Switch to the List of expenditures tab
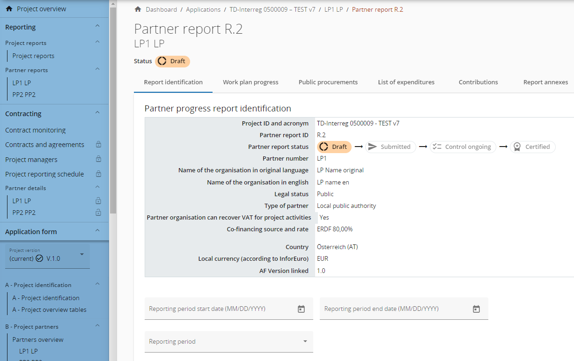The width and height of the screenshot is (574, 361). coord(406,82)
